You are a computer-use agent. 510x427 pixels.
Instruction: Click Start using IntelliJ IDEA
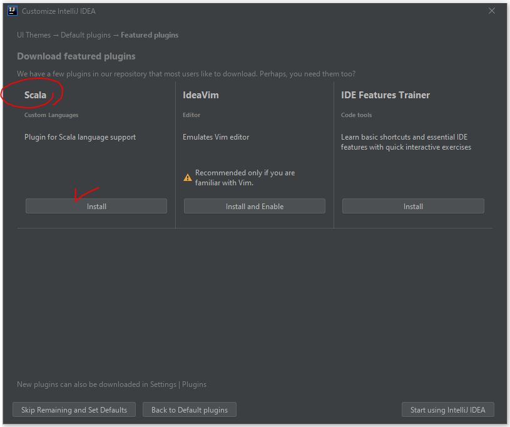click(448, 409)
